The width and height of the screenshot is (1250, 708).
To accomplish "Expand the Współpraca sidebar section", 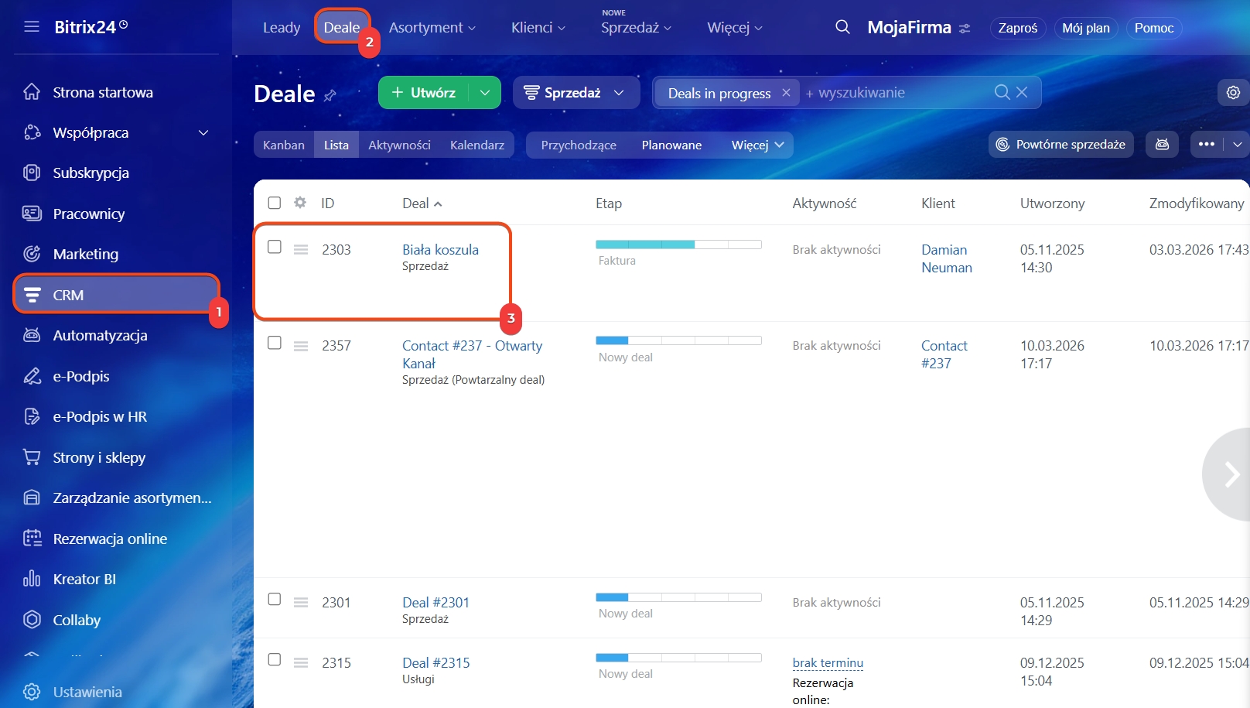I will click(203, 133).
